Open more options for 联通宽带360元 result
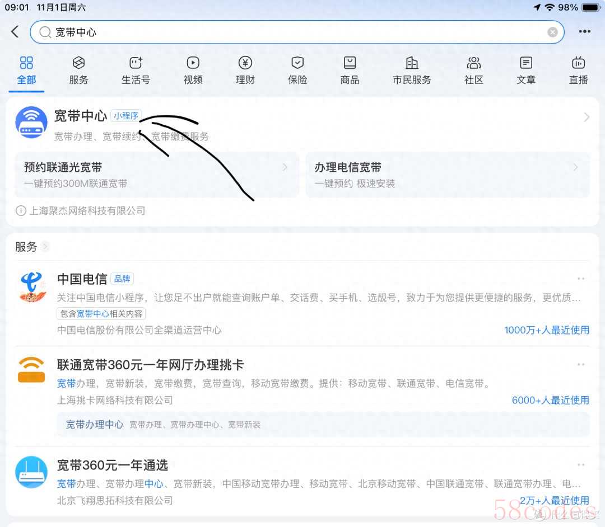Image resolution: width=605 pixels, height=527 pixels. click(x=581, y=365)
